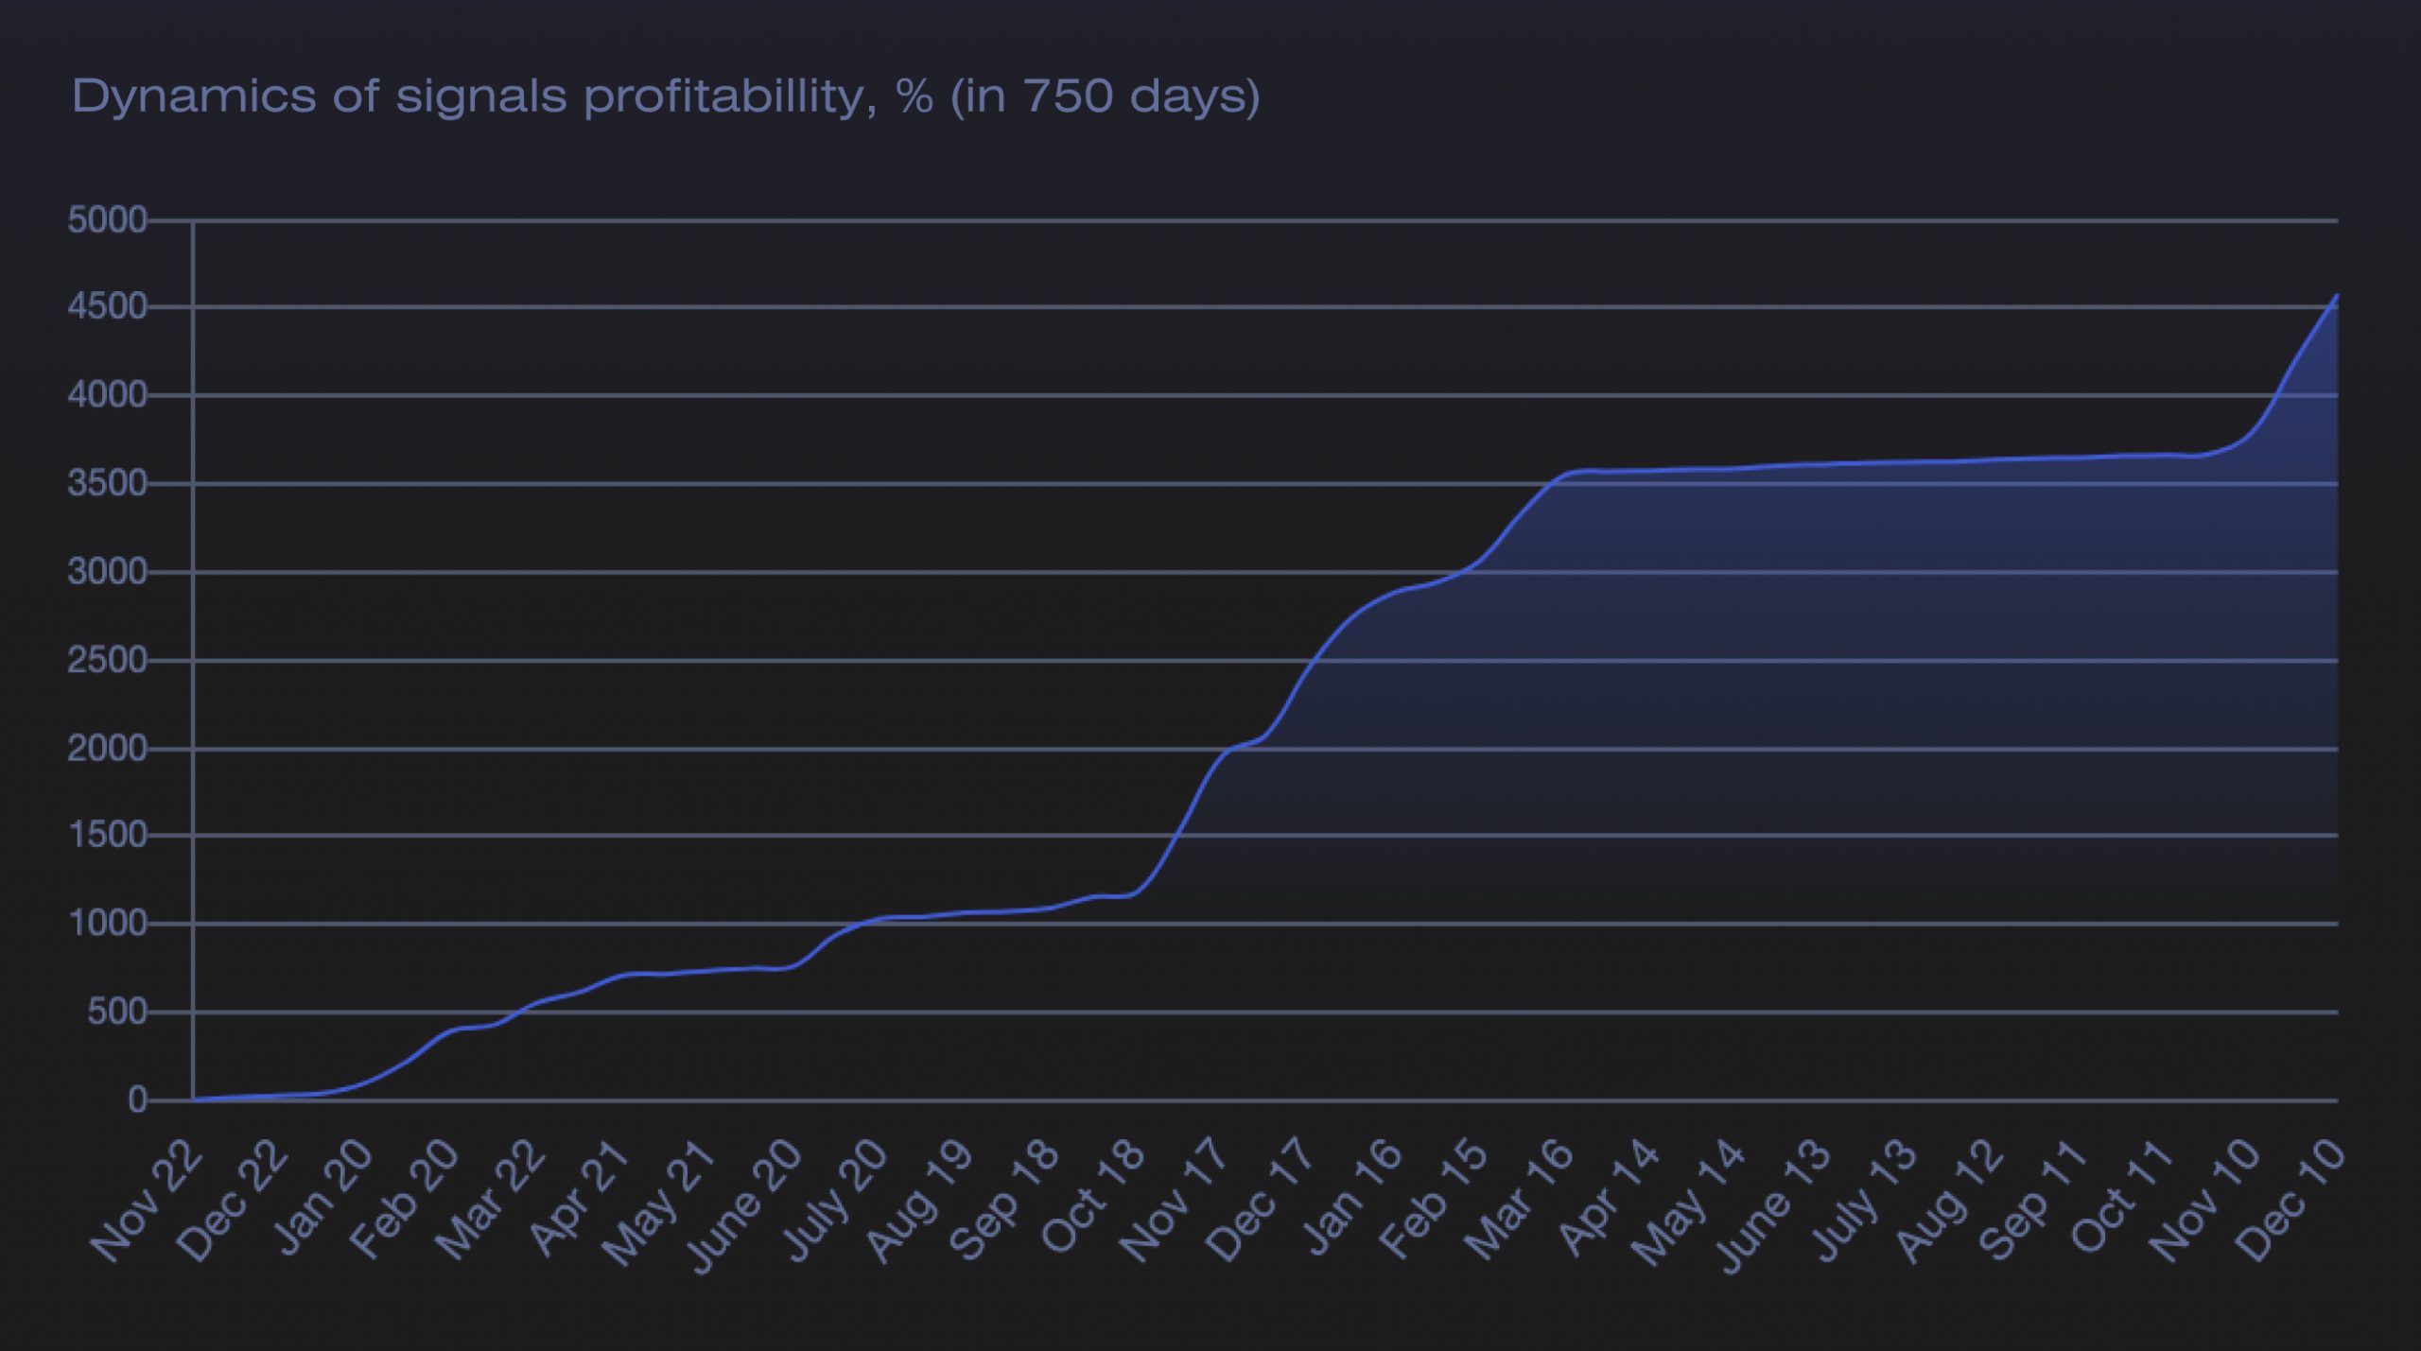Click the line's starting point at zero
Screen dimensions: 2421x1351
(x=194, y=1100)
